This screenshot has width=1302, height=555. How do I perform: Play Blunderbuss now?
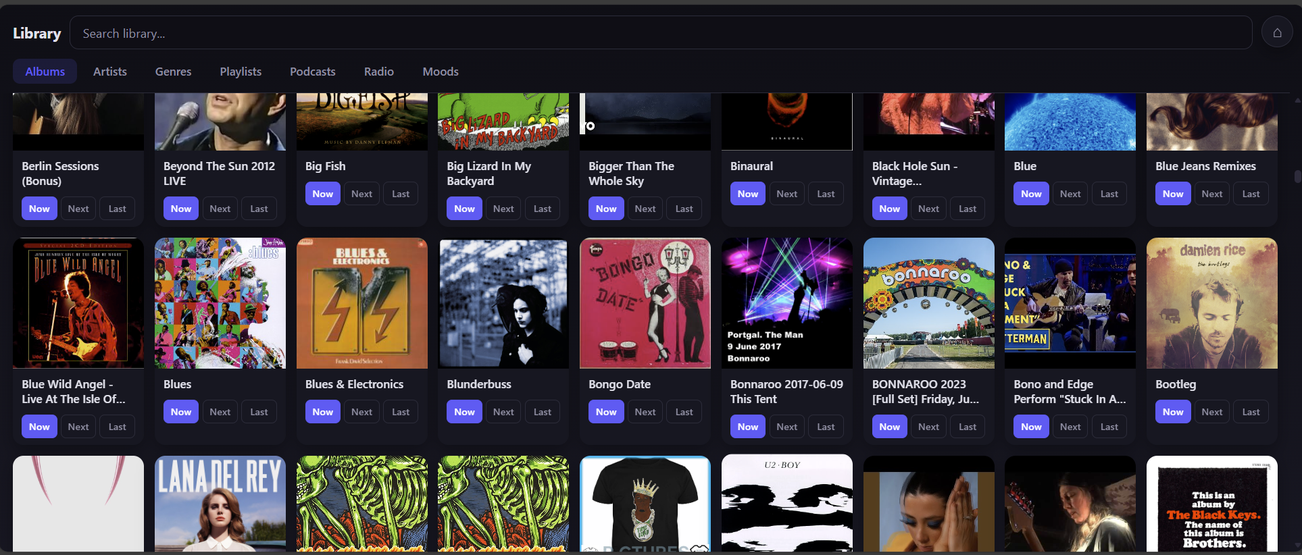point(464,412)
